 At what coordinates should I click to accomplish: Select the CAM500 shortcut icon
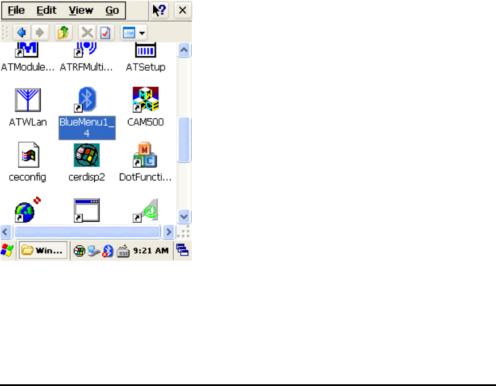tap(145, 99)
